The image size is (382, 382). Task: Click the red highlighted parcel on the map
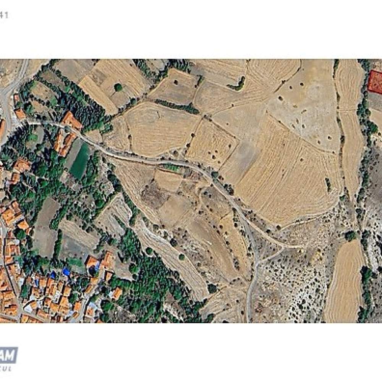click(x=375, y=81)
